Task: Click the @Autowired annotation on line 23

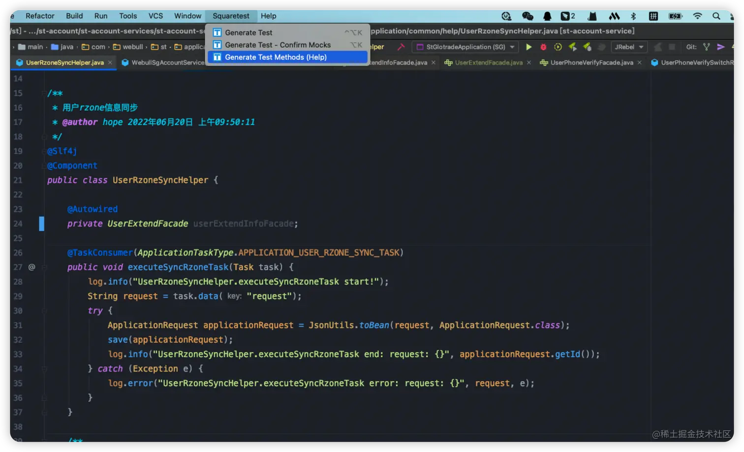Action: [93, 210]
